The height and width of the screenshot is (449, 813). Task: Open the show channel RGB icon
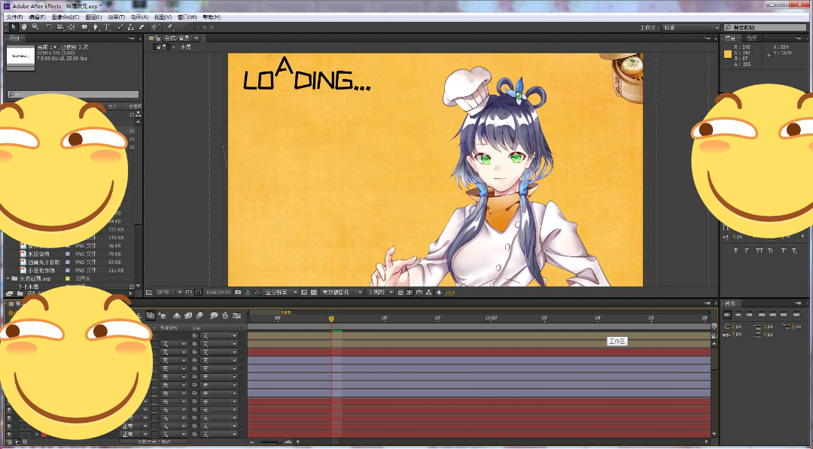click(x=257, y=293)
